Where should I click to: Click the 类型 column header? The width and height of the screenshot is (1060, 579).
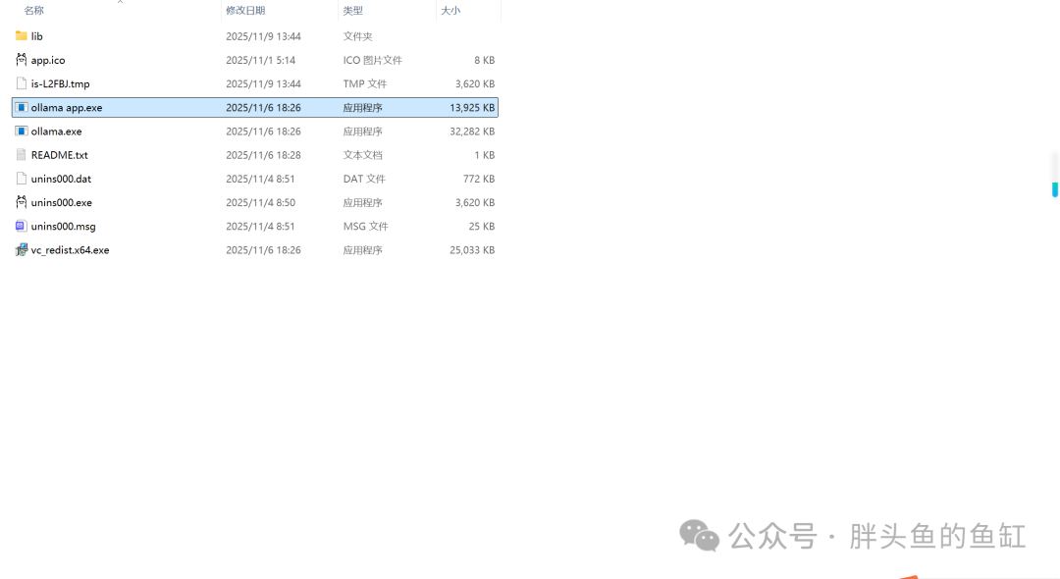[x=353, y=10]
